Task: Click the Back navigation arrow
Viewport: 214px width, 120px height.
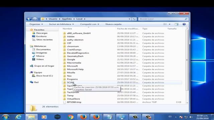Action: point(29,19)
